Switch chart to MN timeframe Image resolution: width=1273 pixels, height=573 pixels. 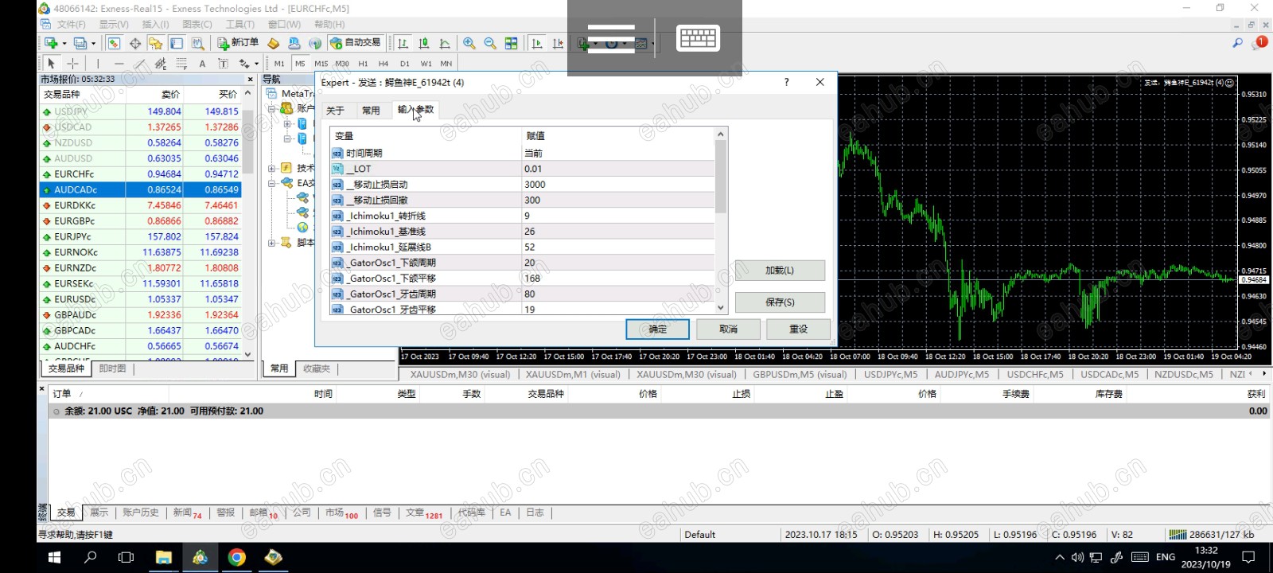[x=446, y=64]
